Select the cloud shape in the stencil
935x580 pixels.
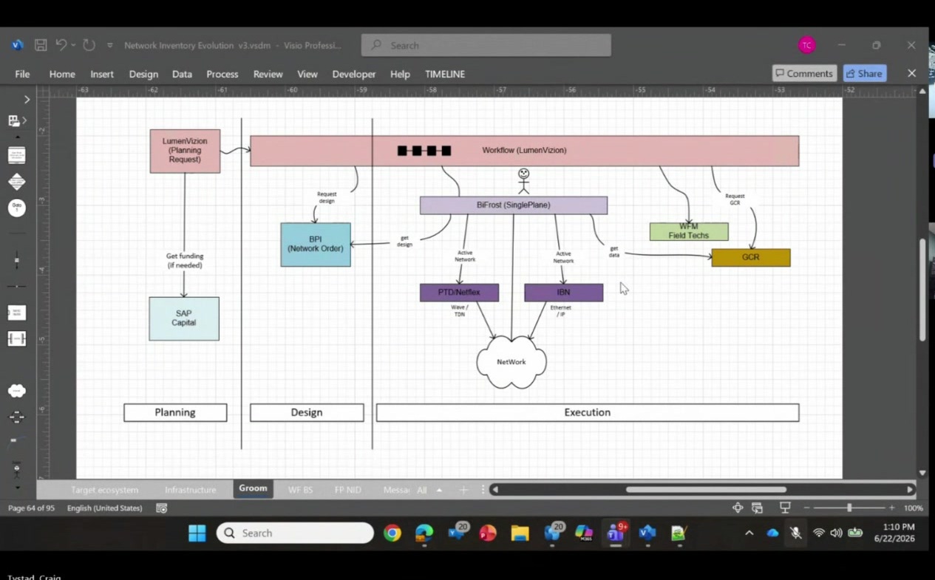tap(16, 390)
